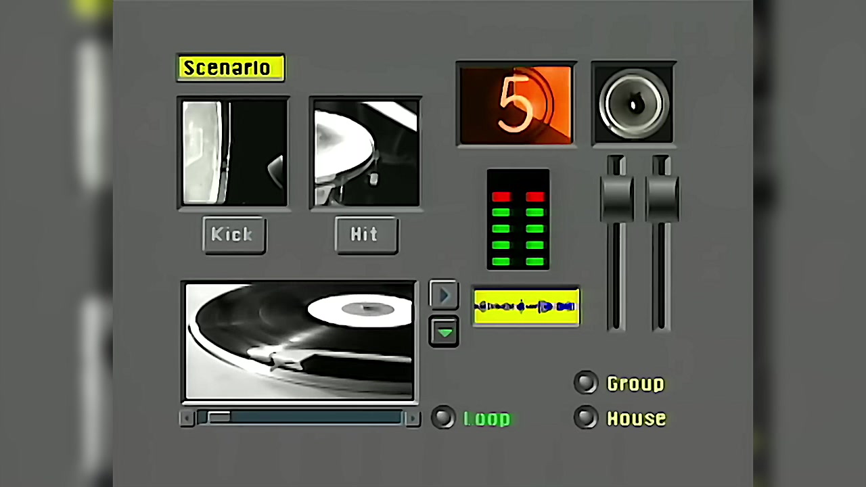The width and height of the screenshot is (866, 487).
Task: Click the yellow Scenario label button
Action: [x=231, y=68]
